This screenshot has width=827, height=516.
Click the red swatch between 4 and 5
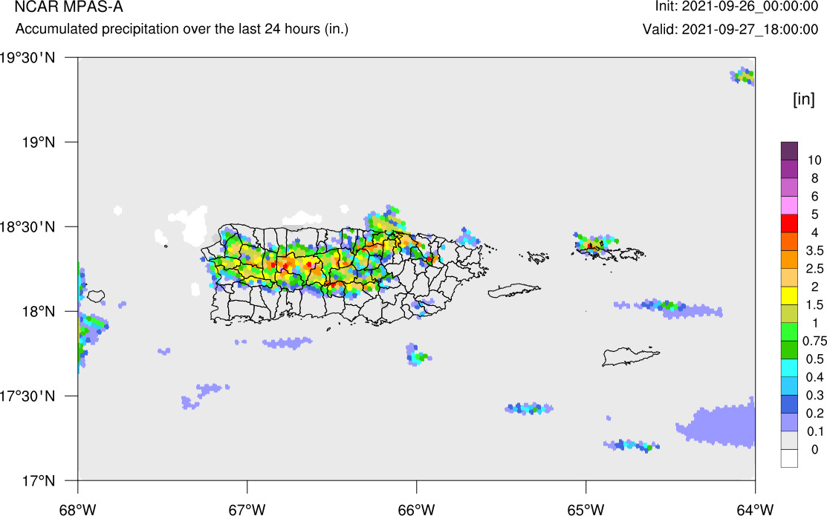pos(789,223)
